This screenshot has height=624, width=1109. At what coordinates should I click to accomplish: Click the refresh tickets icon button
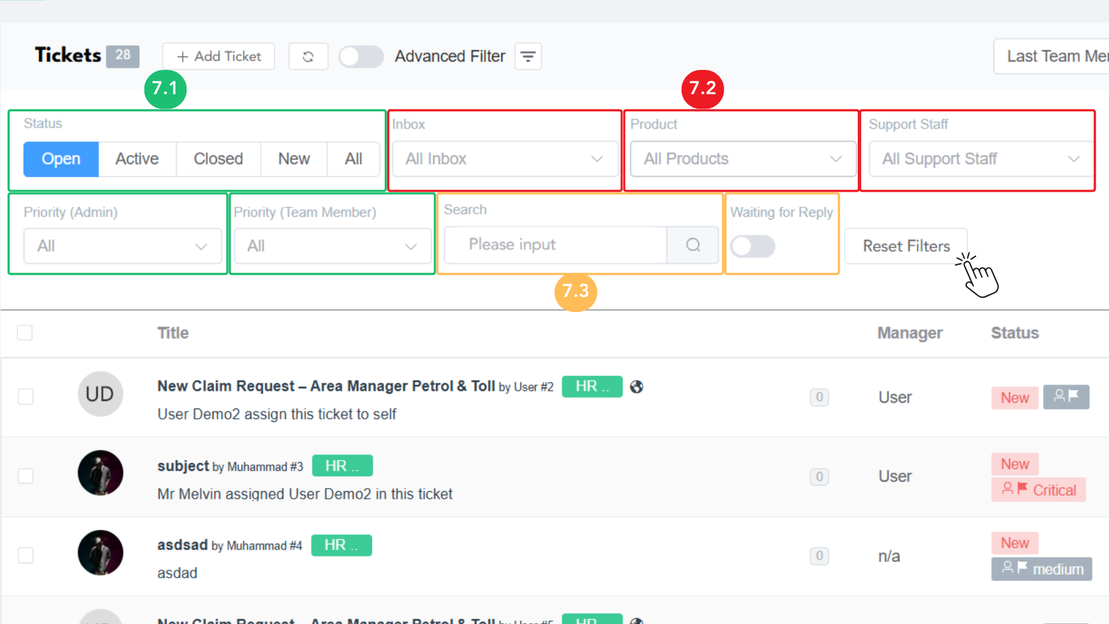[308, 57]
